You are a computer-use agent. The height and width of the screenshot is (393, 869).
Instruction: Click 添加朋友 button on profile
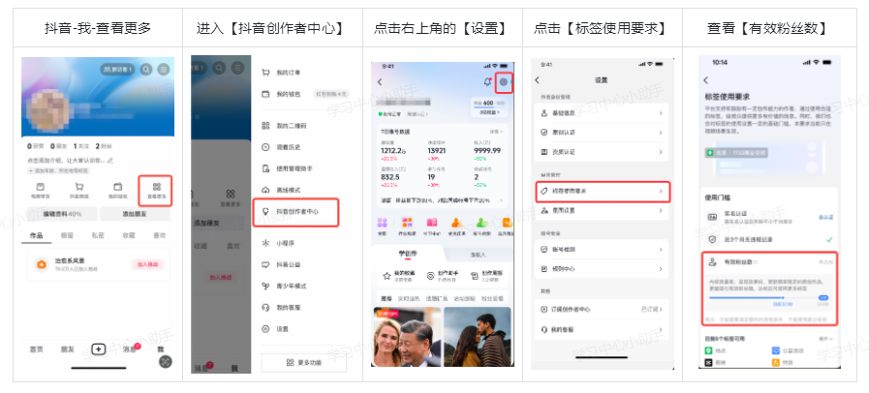136,214
